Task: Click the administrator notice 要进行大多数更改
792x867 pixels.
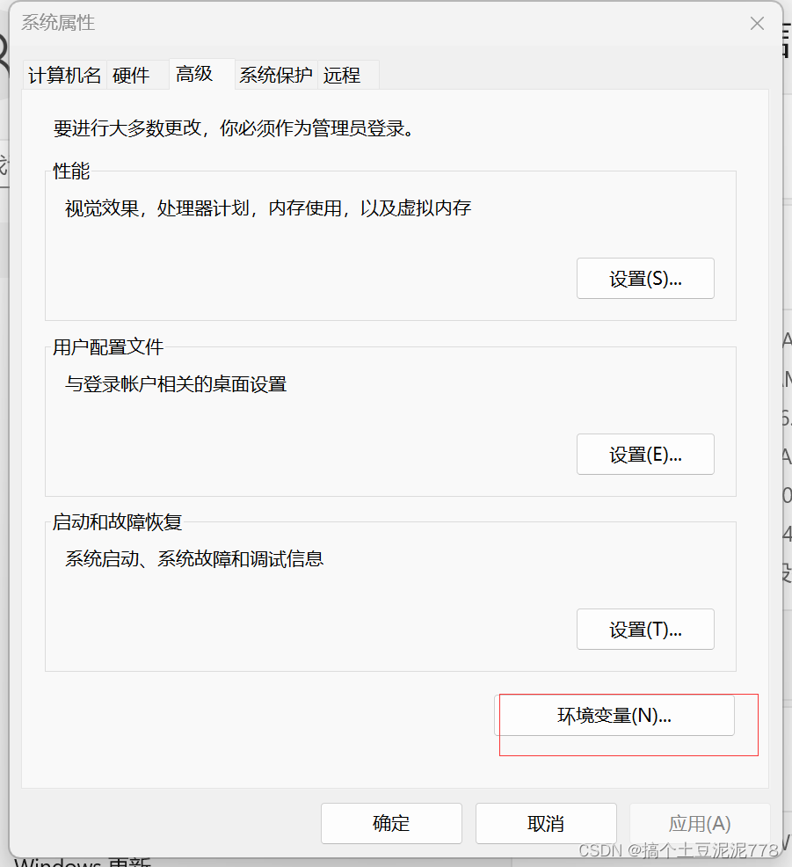Action: pos(234,128)
